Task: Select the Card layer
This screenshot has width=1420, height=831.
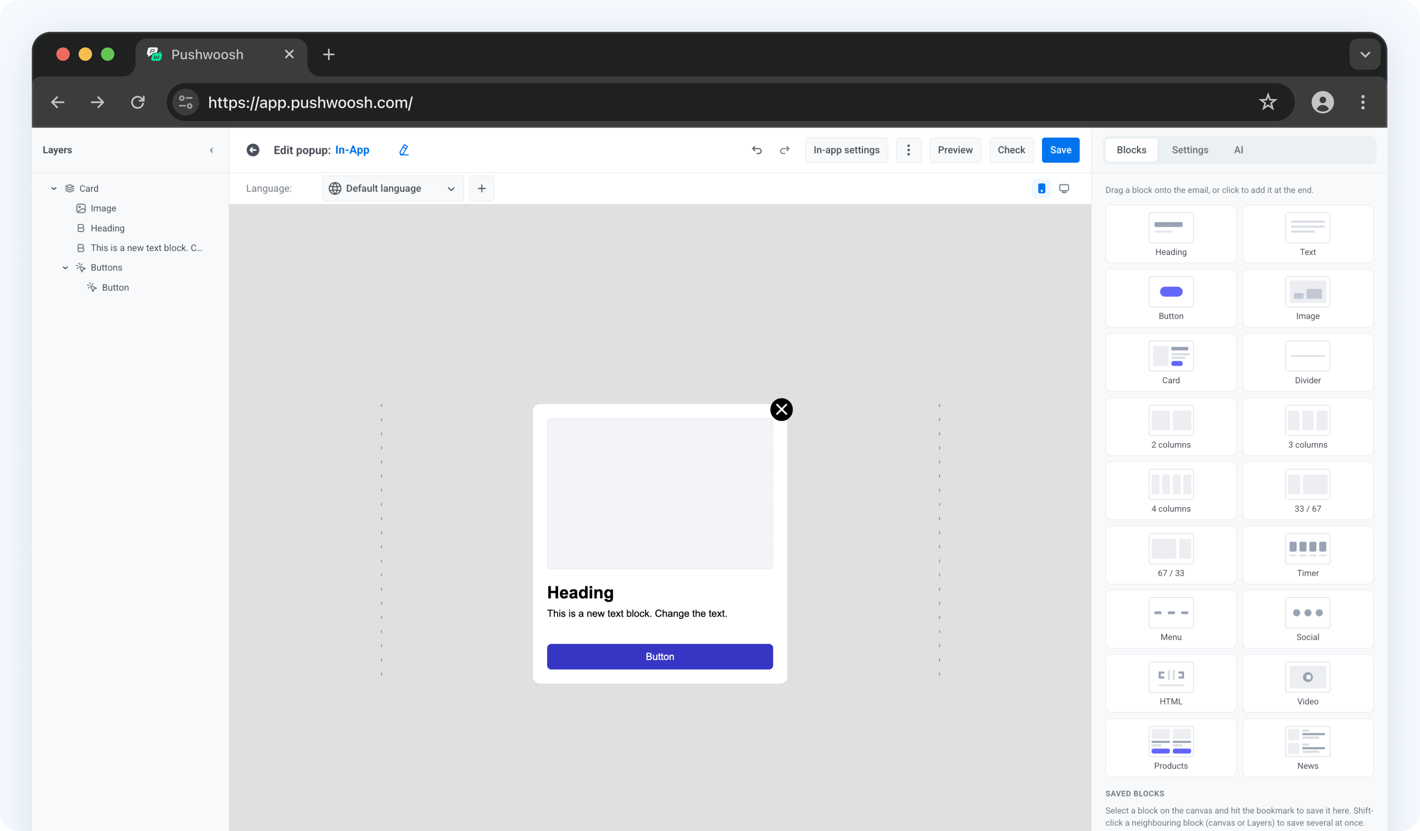Action: pos(89,188)
